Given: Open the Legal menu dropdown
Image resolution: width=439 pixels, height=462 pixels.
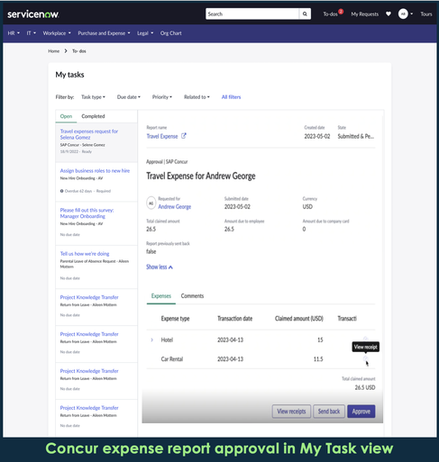Looking at the screenshot, I should coord(145,33).
